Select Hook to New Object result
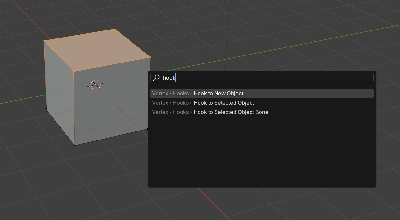The height and width of the screenshot is (220, 400). point(262,93)
